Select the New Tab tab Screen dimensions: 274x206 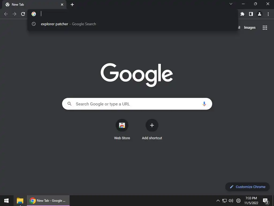tap(34, 5)
